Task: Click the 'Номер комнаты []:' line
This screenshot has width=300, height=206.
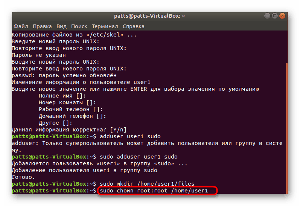Action: [x=67, y=102]
